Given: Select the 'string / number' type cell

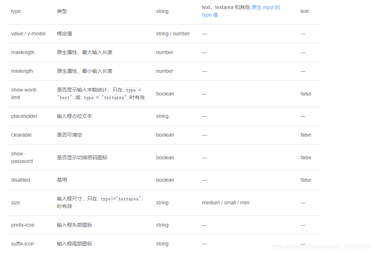Looking at the screenshot, I should coord(173,34).
